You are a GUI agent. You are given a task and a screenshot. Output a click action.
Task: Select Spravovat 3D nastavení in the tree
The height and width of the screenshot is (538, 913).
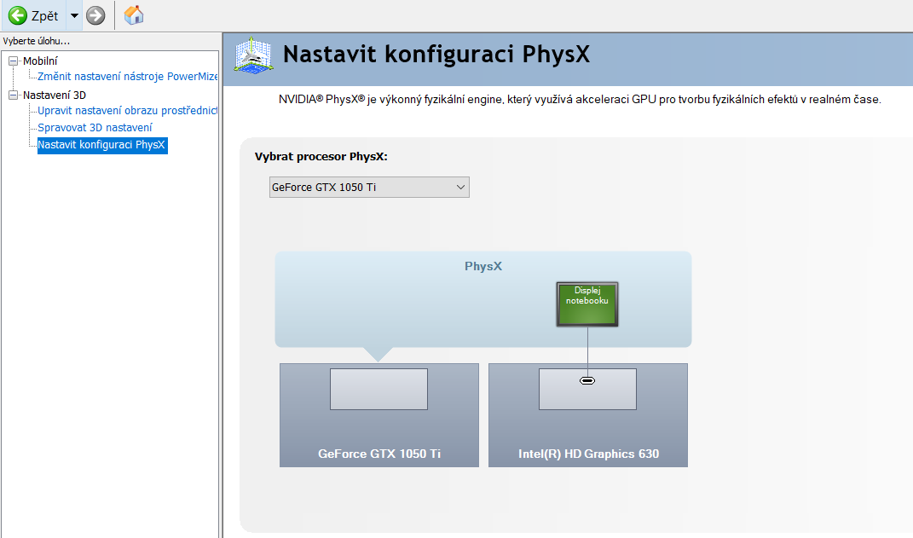click(x=95, y=128)
